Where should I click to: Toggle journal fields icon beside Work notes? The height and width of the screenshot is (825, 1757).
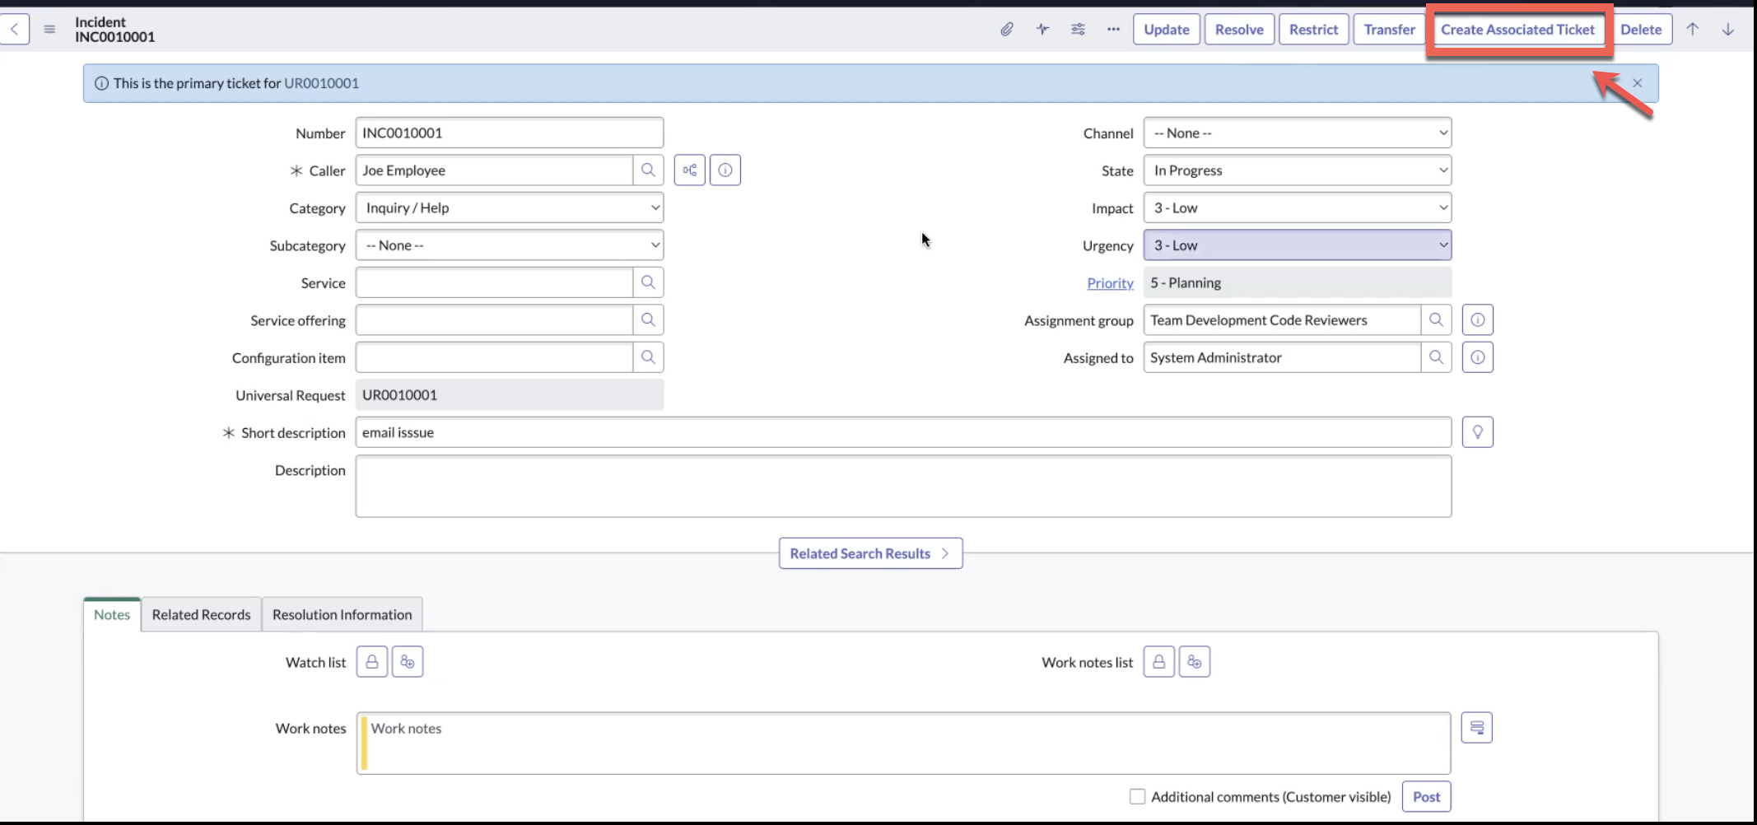click(x=1477, y=728)
